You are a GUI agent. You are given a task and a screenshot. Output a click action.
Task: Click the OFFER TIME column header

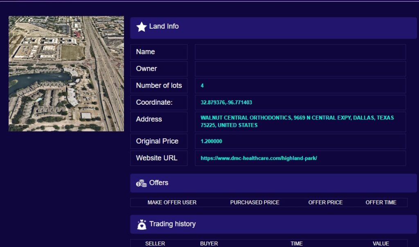[381, 202]
